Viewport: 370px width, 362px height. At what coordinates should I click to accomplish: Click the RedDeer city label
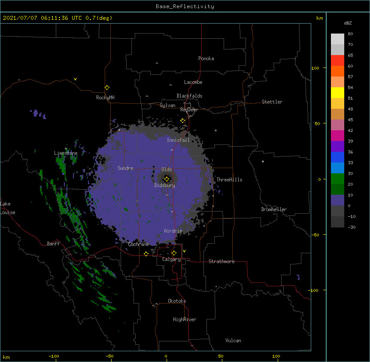189,110
